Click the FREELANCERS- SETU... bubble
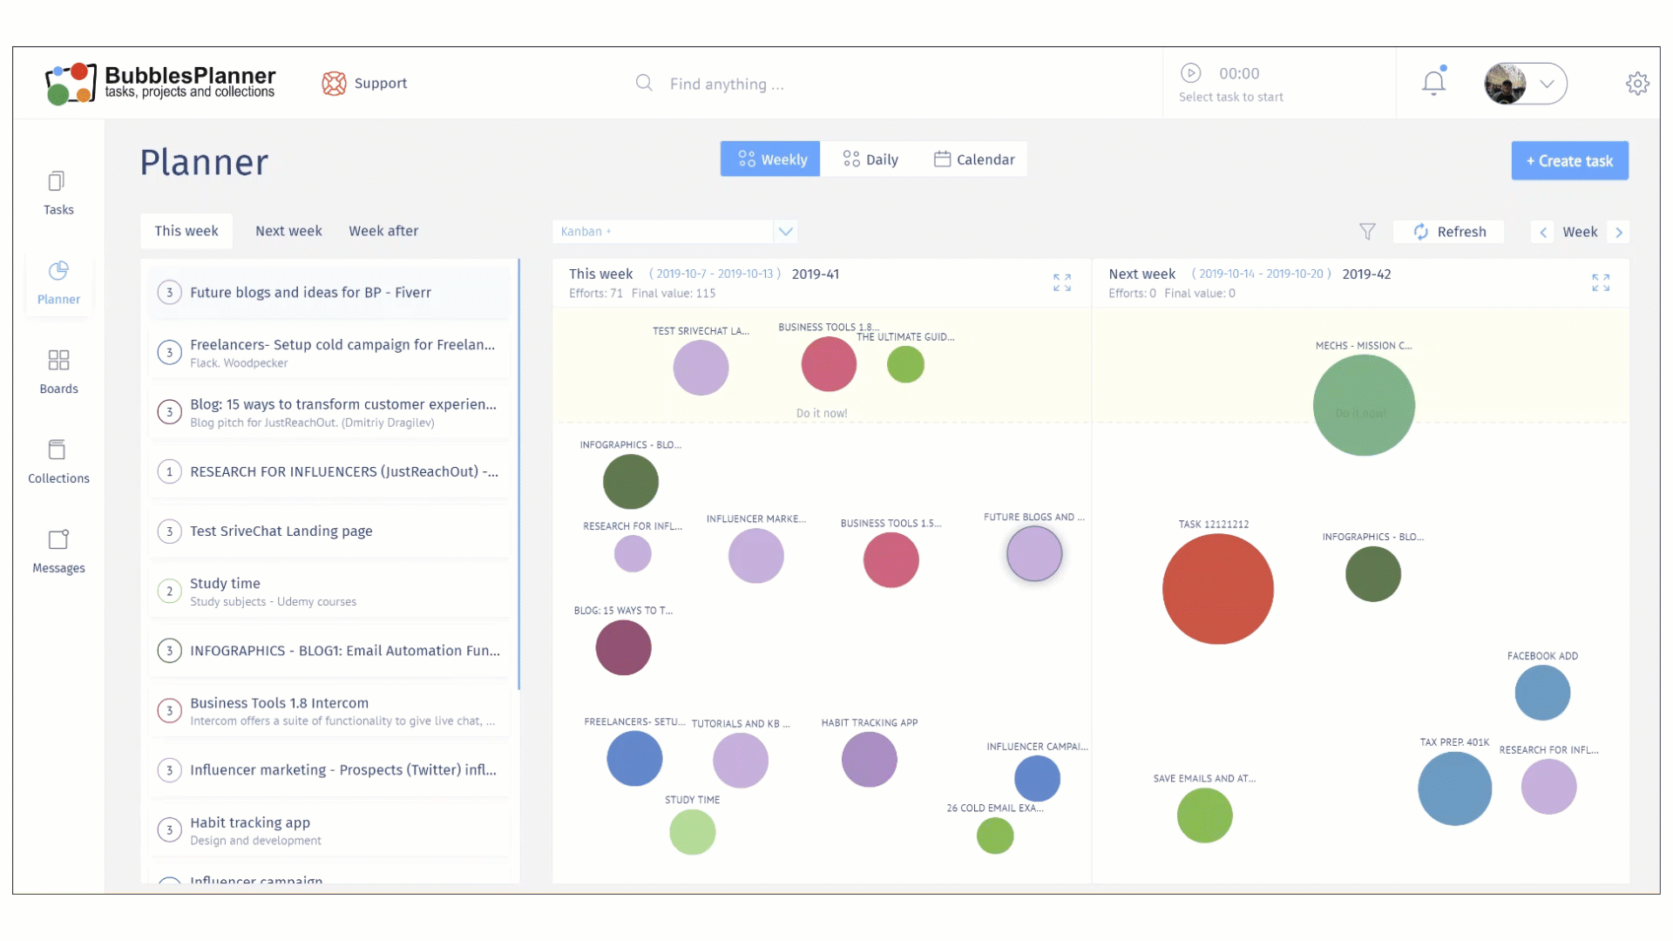Screen dimensions: 1673x941 pos(634,759)
